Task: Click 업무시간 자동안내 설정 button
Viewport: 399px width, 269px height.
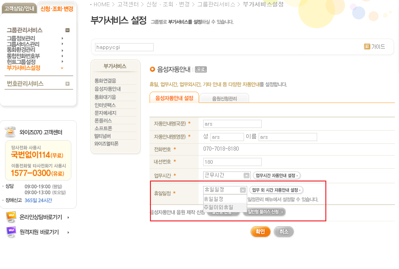Action: pos(276,176)
